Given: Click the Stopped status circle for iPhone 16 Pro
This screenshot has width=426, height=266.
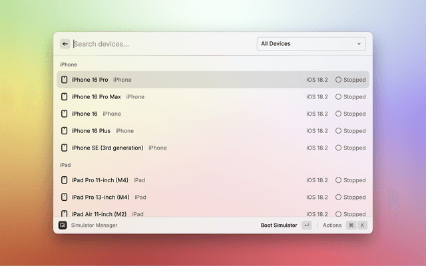Looking at the screenshot, I should point(338,80).
